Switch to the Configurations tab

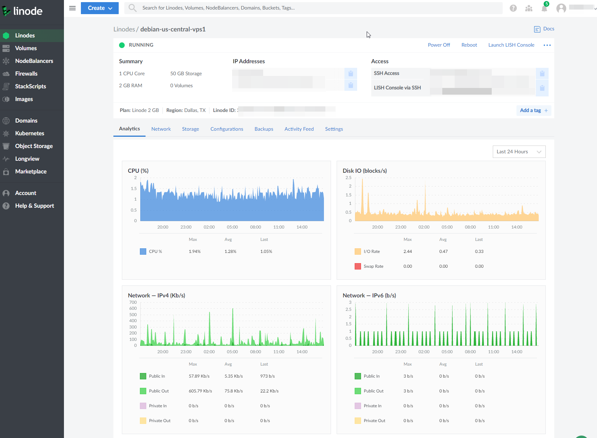[227, 129]
